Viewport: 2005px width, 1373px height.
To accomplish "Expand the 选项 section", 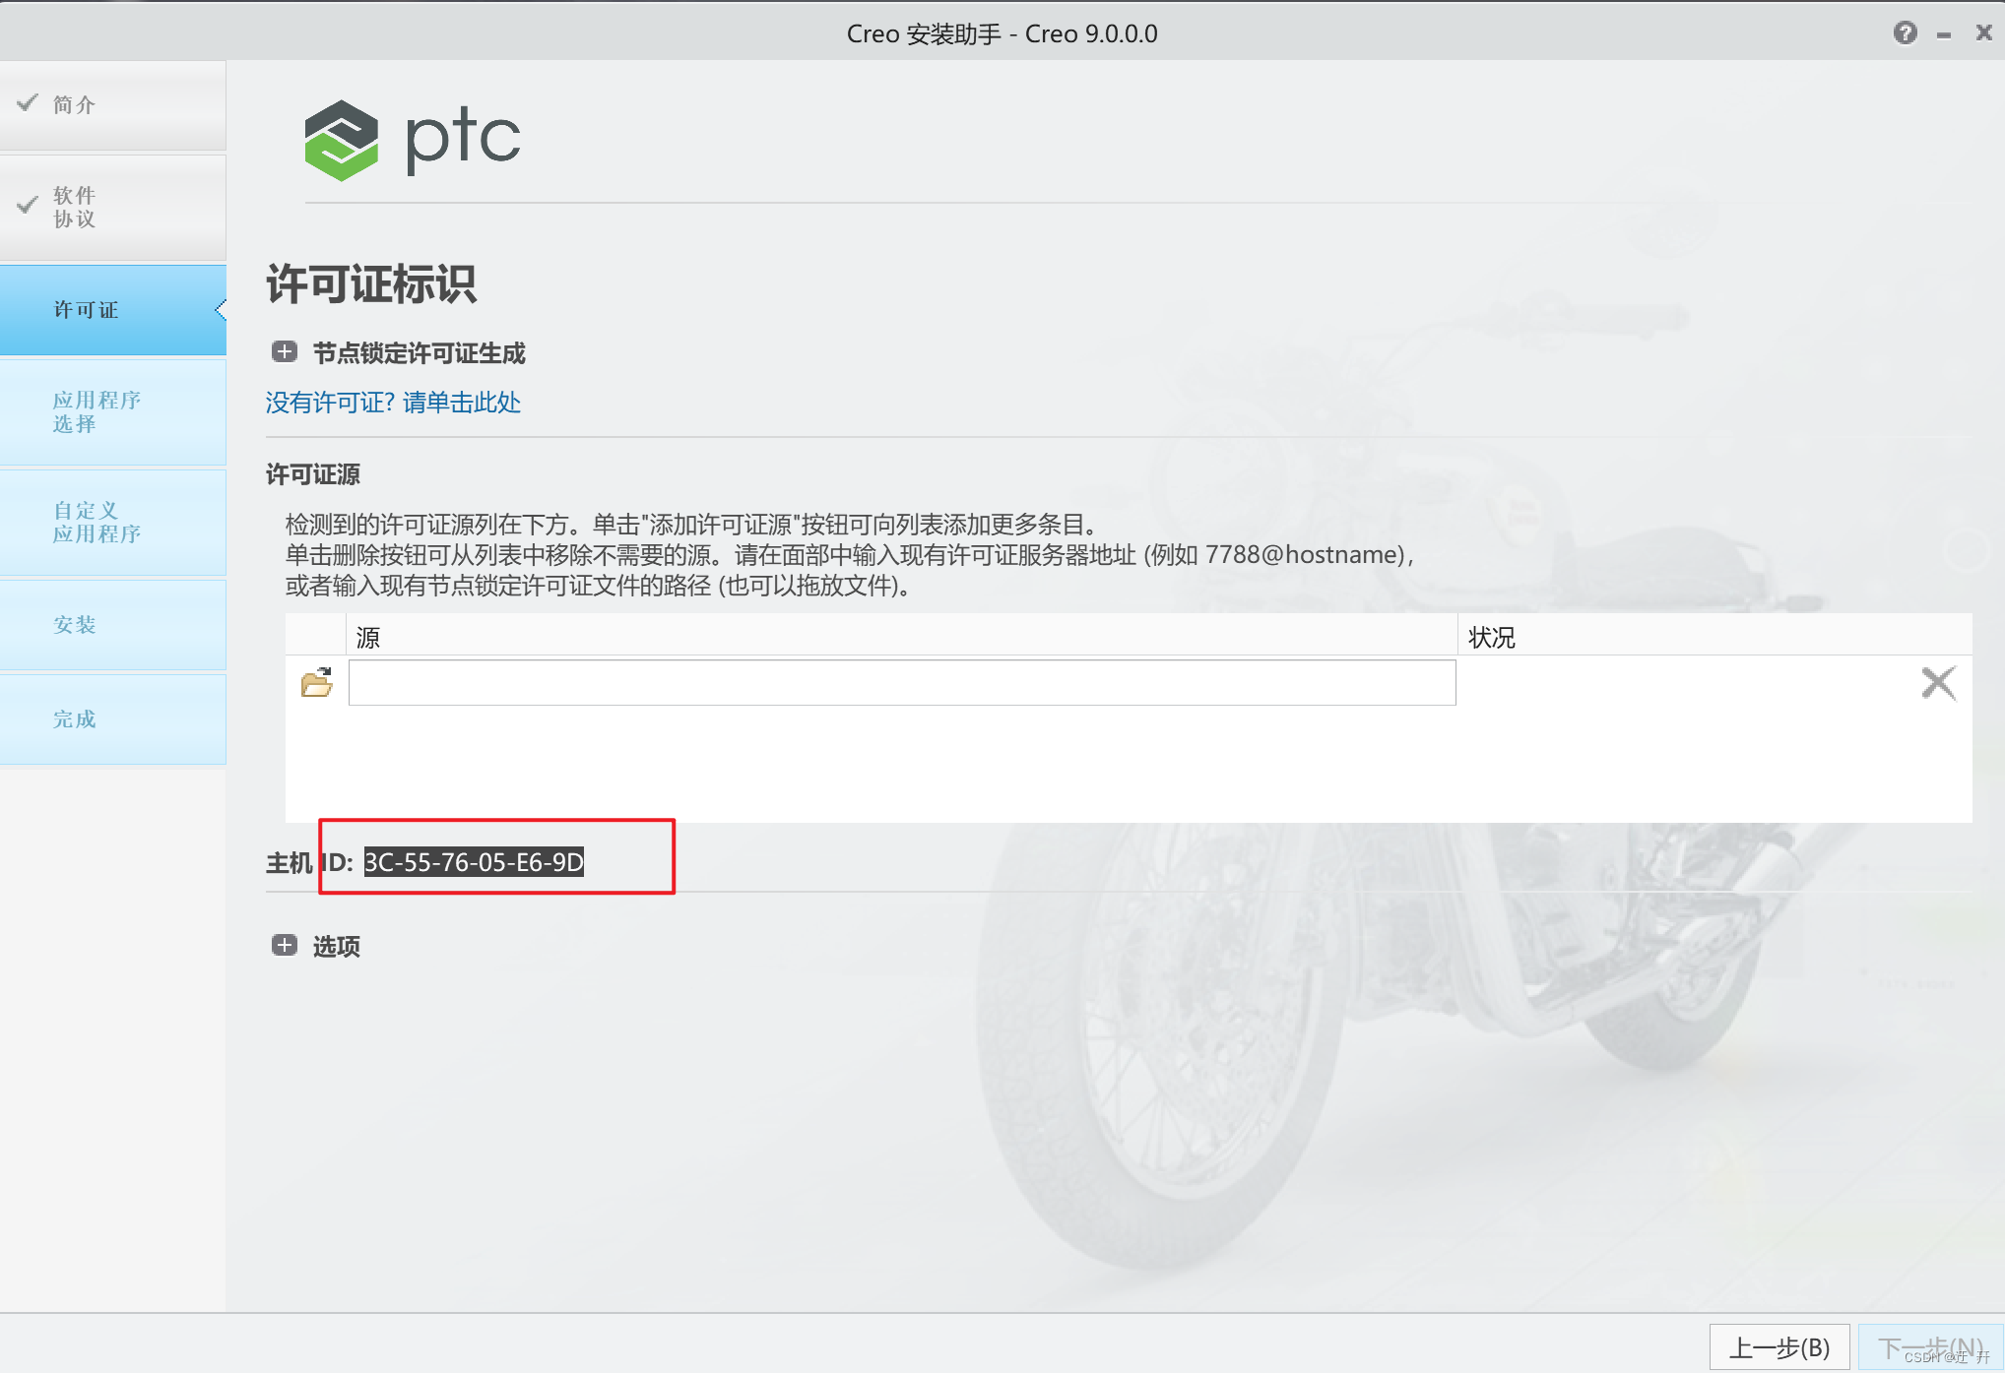I will [x=285, y=945].
